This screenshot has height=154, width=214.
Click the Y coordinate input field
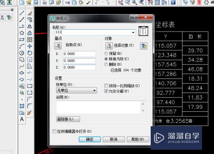(x=79, y=61)
